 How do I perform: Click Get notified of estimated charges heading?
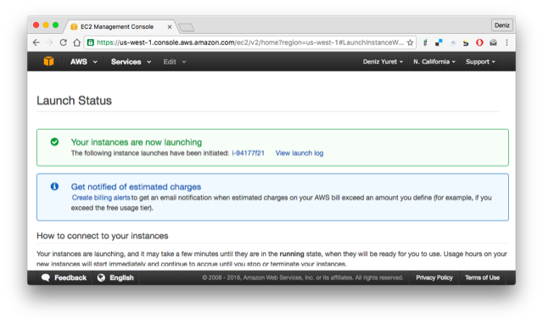coord(136,187)
